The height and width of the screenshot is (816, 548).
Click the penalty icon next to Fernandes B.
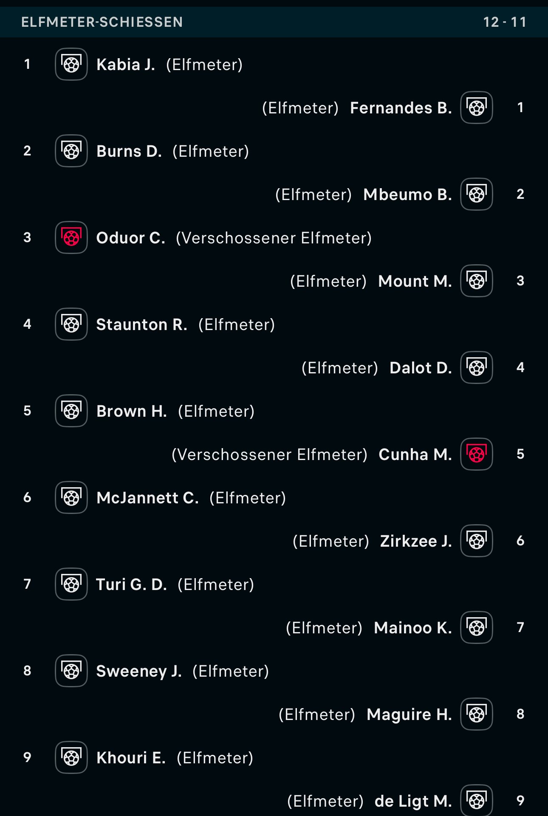(x=477, y=107)
